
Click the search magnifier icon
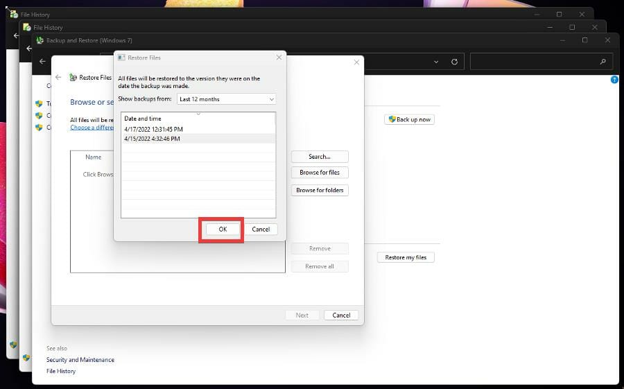603,62
